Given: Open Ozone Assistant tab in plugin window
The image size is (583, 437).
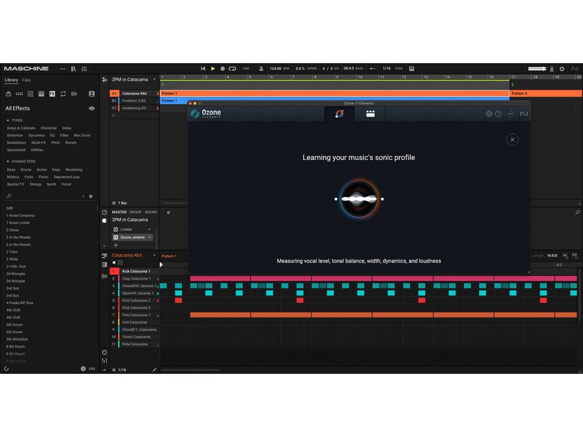Looking at the screenshot, I should pos(339,114).
